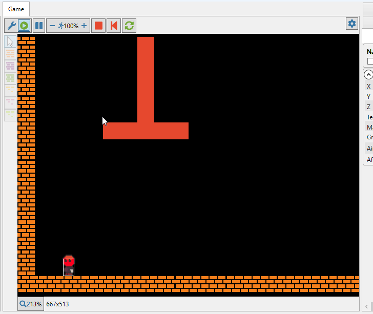The height and width of the screenshot is (314, 373).
Task: Pause the running game
Action: click(x=39, y=26)
